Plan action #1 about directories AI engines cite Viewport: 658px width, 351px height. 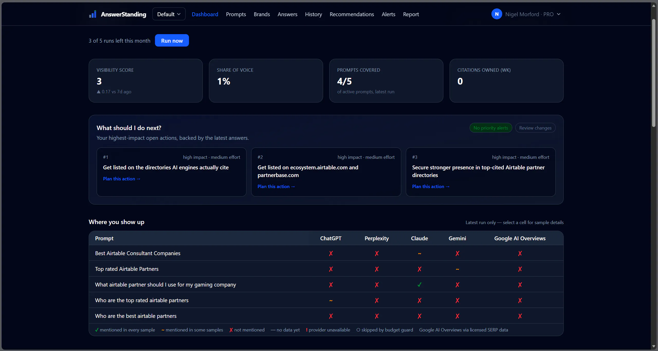(122, 179)
